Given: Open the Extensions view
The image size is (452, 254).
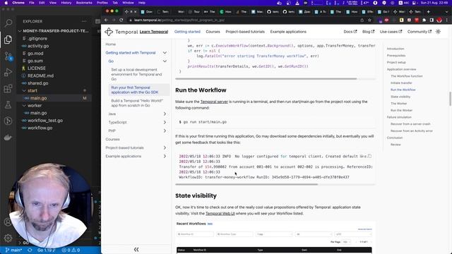Looking at the screenshot, I should 8,88.
